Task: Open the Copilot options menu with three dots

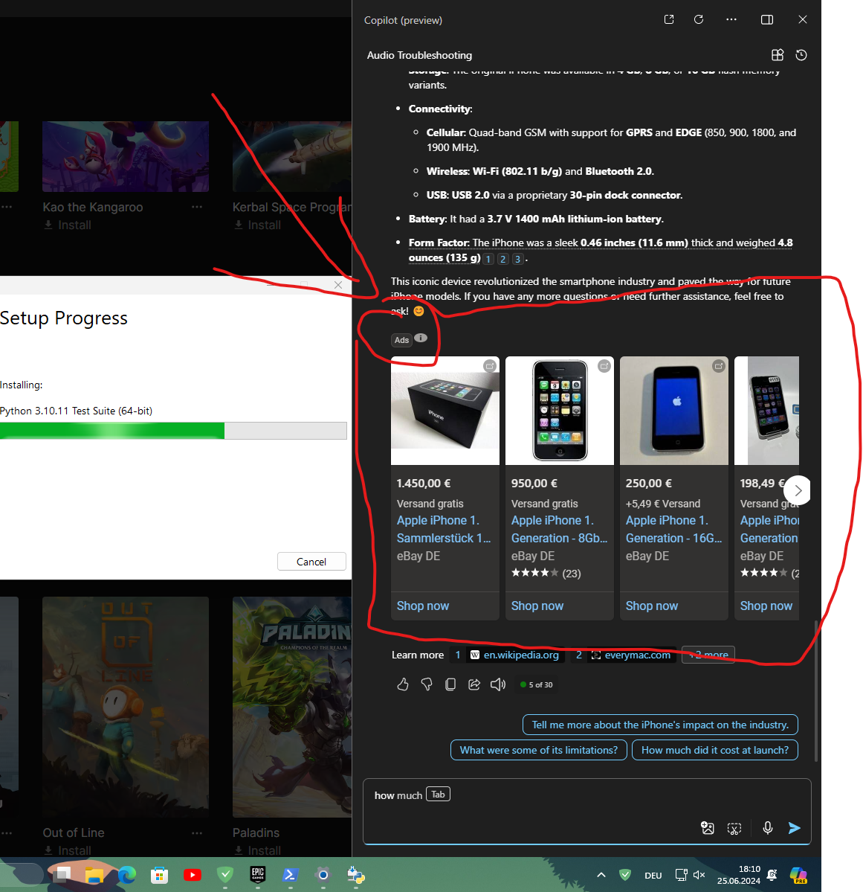Action: pos(731,19)
